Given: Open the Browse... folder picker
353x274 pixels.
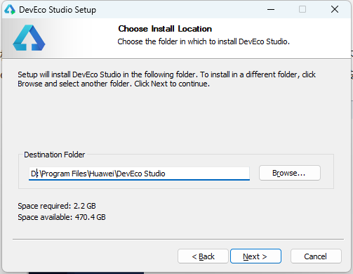Looking at the screenshot, I should click(290, 173).
